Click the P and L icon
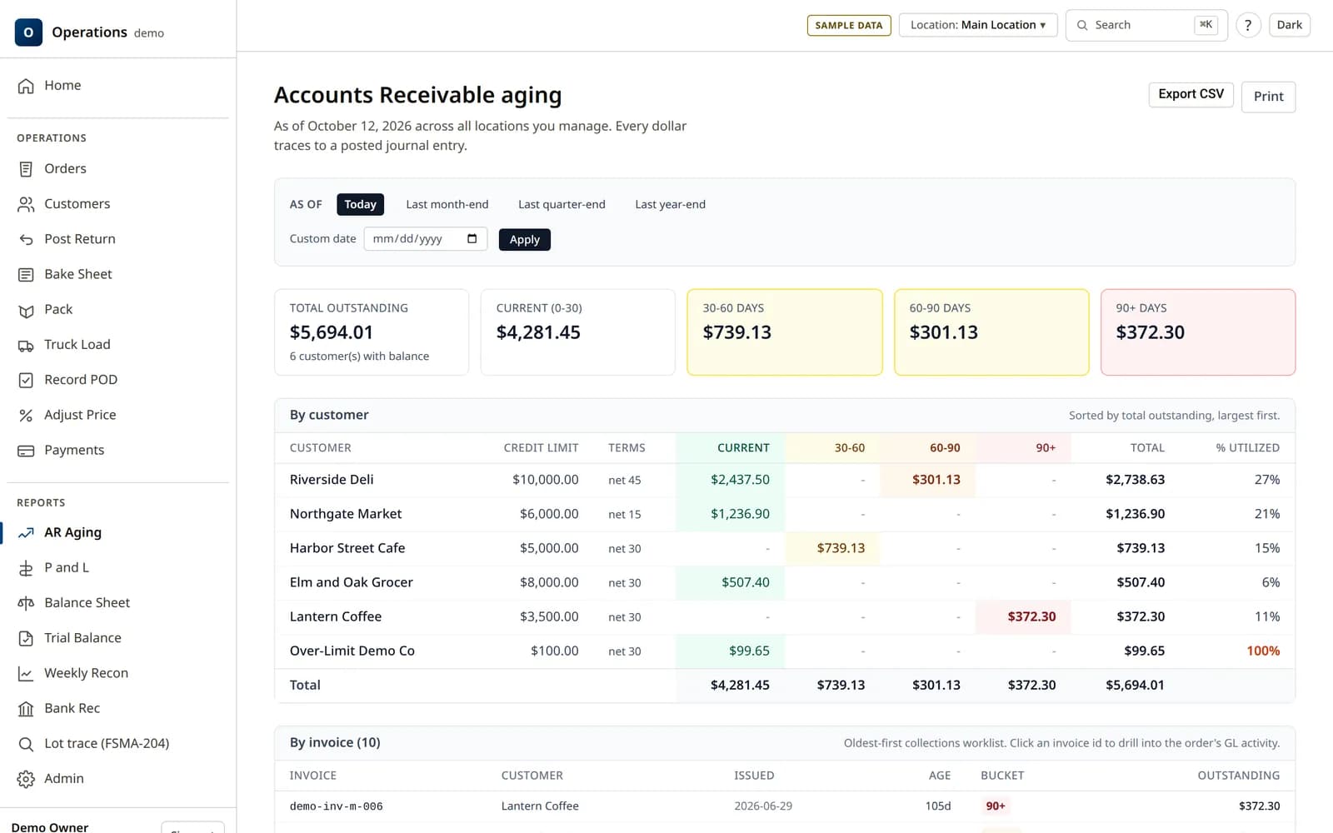 26,568
